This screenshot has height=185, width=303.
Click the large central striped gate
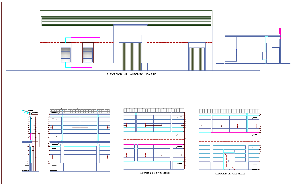[130, 56]
